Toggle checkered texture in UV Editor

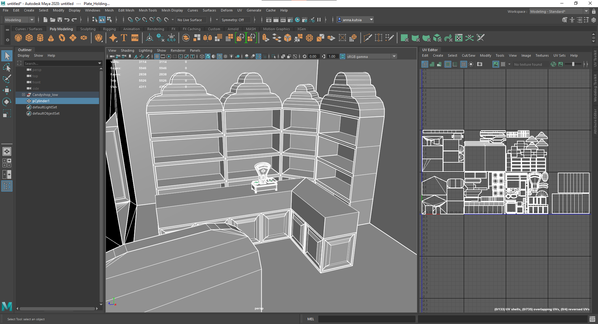point(503,64)
